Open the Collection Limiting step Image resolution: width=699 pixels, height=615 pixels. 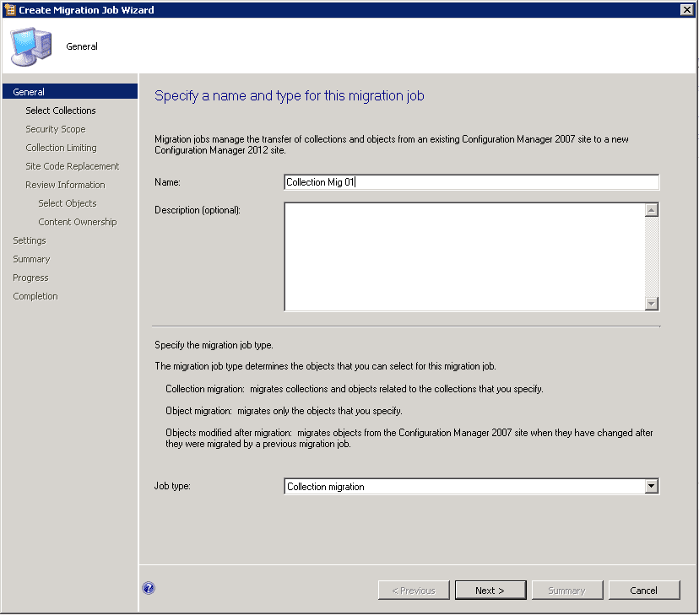pos(61,148)
